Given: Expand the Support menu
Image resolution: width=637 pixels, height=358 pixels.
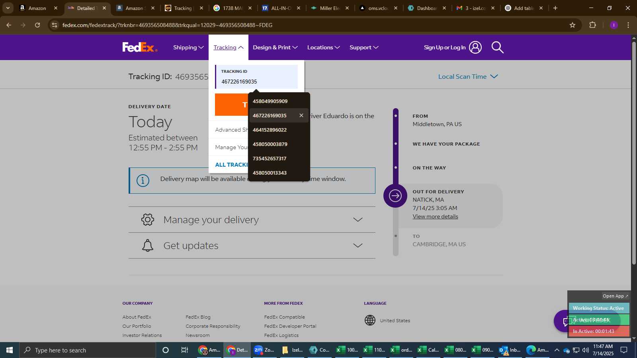Looking at the screenshot, I should pyautogui.click(x=364, y=47).
